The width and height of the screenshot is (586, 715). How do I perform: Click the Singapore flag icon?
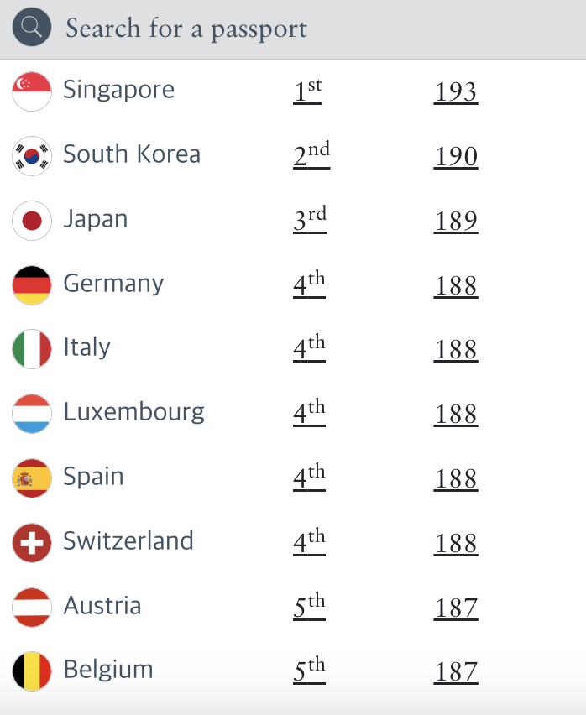pos(32,91)
